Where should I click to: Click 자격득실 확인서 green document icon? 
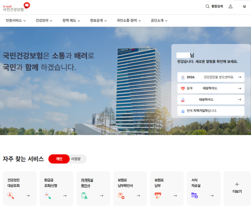click(84, 196)
